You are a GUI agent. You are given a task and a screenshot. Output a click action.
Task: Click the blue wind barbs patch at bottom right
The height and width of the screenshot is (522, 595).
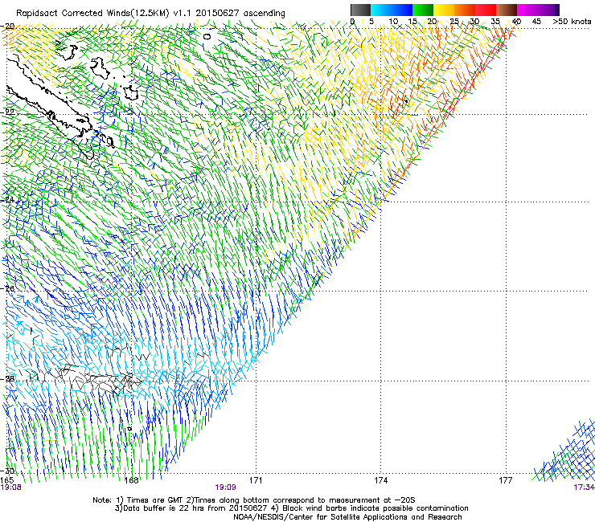click(x=565, y=451)
